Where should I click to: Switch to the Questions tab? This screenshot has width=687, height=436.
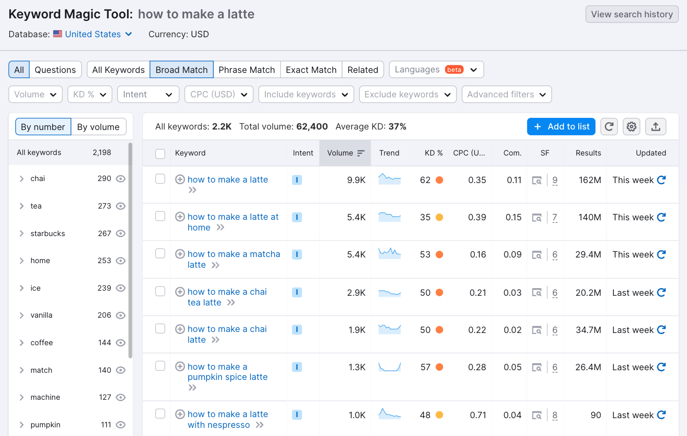coord(55,69)
